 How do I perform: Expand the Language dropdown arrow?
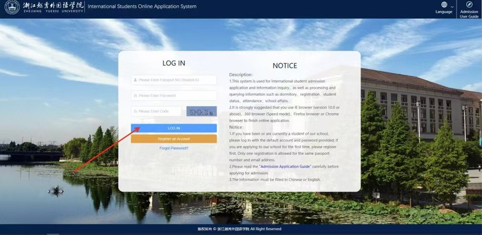click(452, 7)
